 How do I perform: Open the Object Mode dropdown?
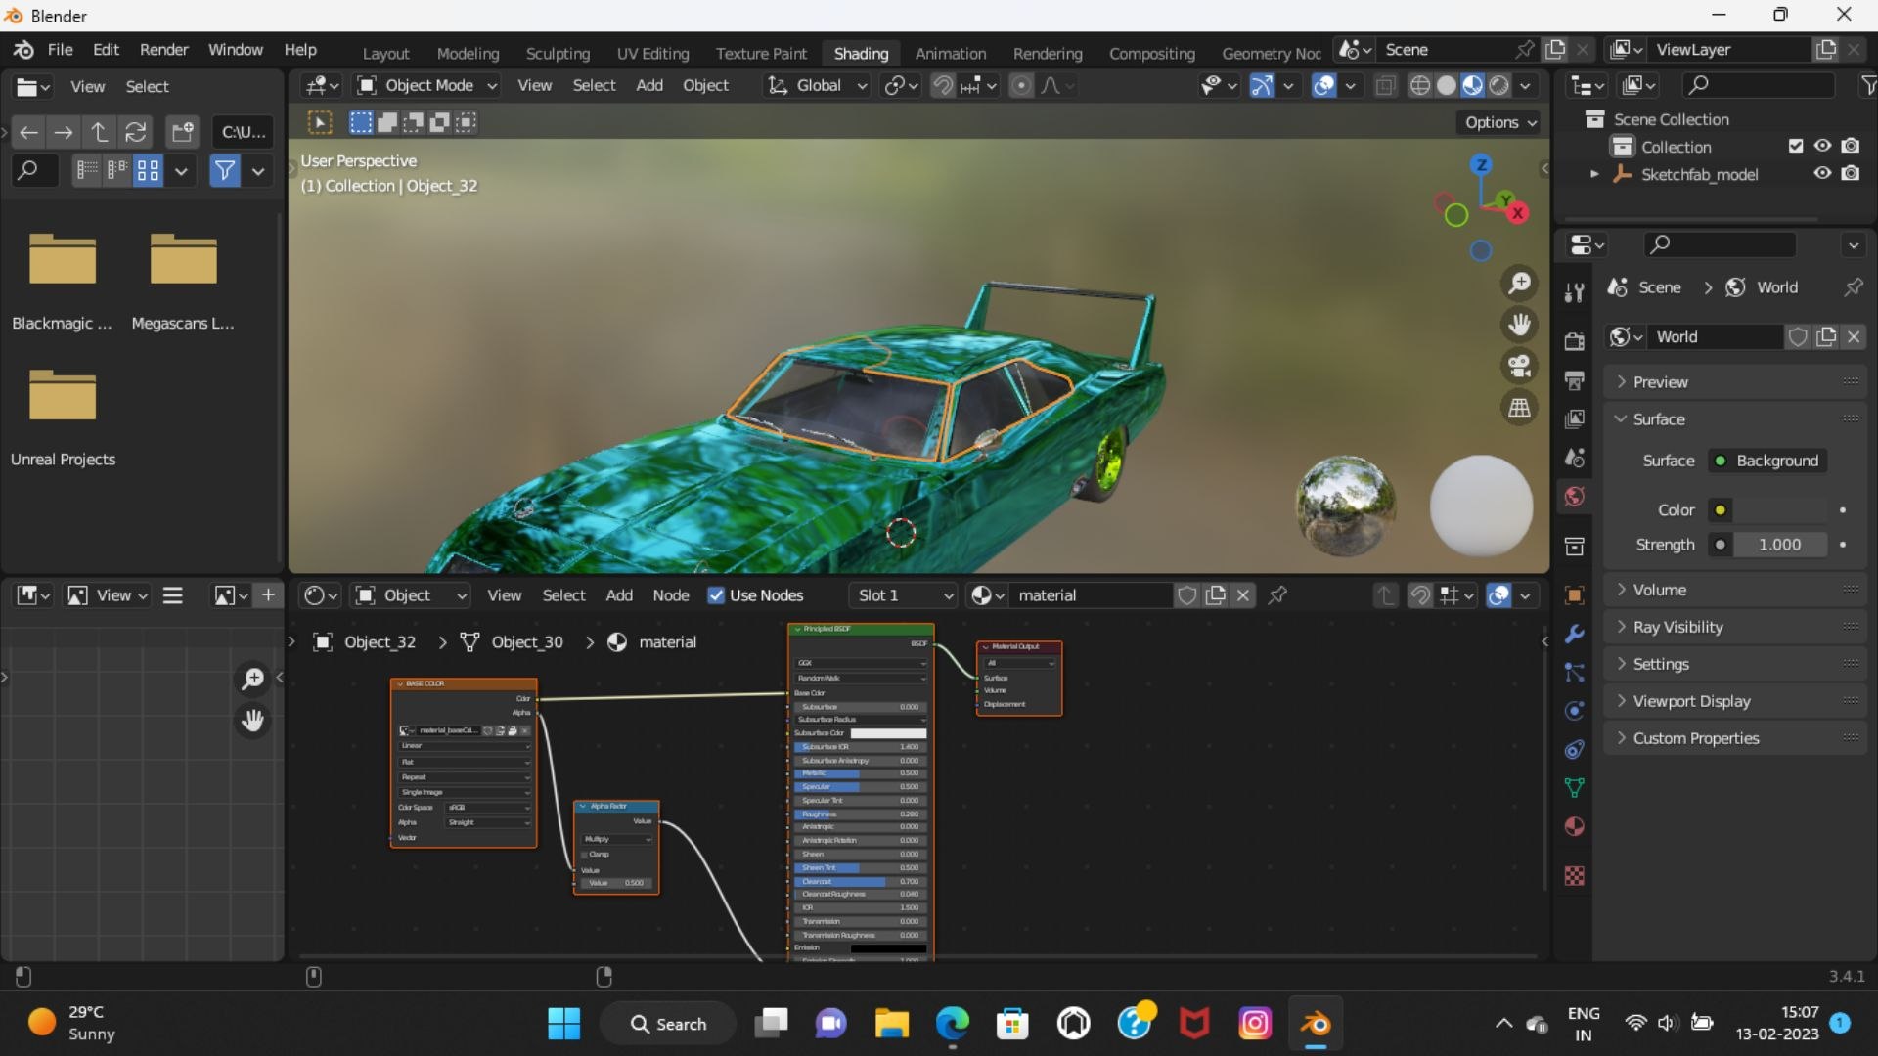pos(427,86)
